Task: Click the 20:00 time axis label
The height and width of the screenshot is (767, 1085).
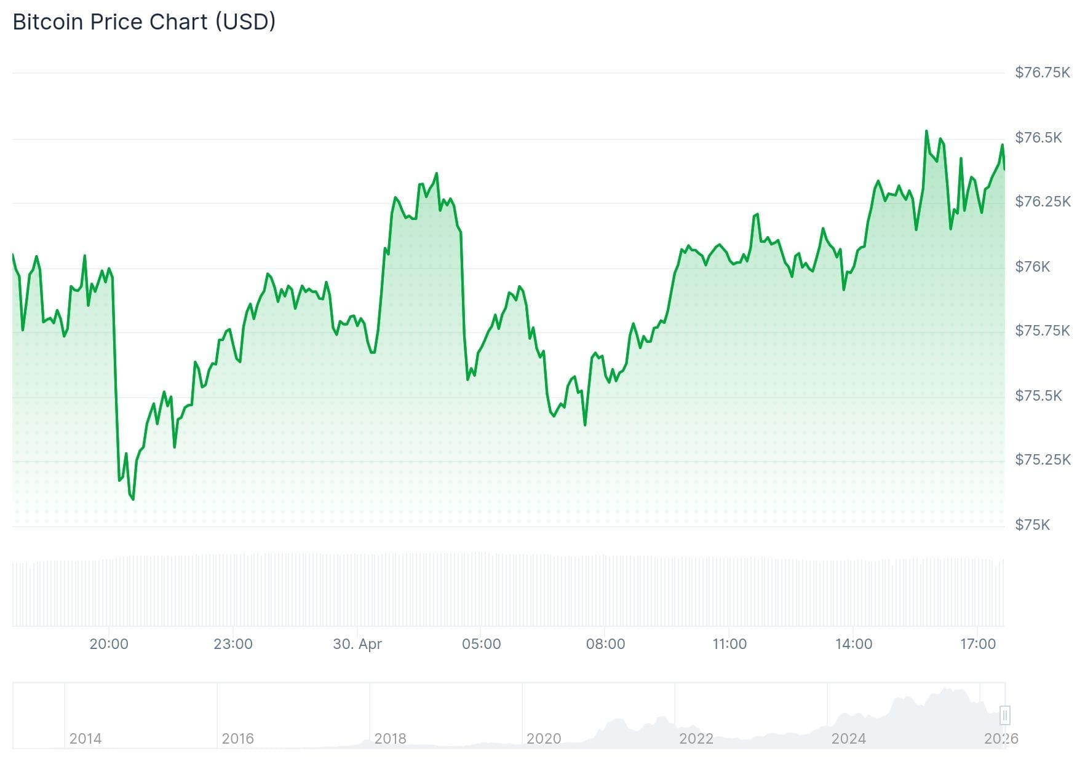Action: pyautogui.click(x=109, y=644)
